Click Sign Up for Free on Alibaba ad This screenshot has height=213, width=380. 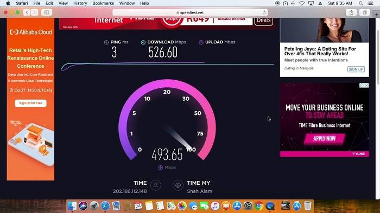pyautogui.click(x=30, y=103)
